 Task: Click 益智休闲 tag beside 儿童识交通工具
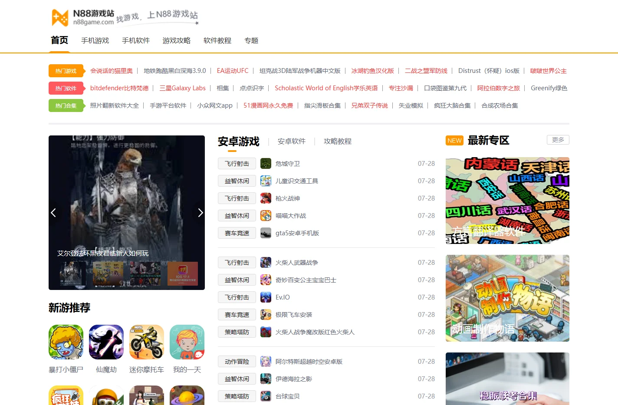(x=237, y=181)
